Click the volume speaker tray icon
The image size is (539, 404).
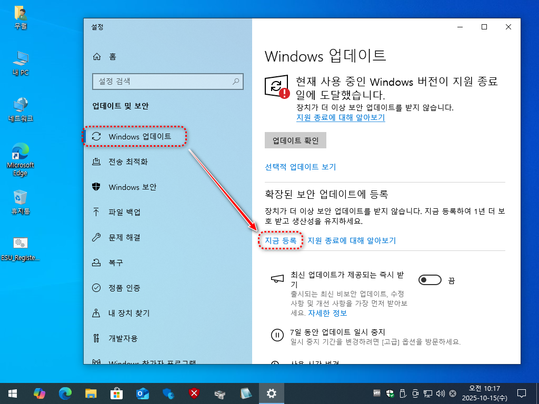[441, 393]
